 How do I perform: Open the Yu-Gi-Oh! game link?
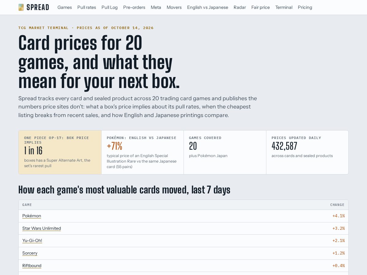(32, 240)
